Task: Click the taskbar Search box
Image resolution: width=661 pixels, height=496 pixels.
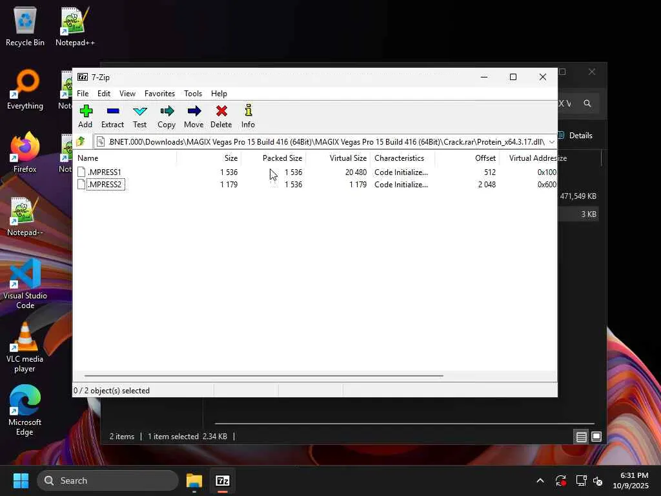Action: 108,480
